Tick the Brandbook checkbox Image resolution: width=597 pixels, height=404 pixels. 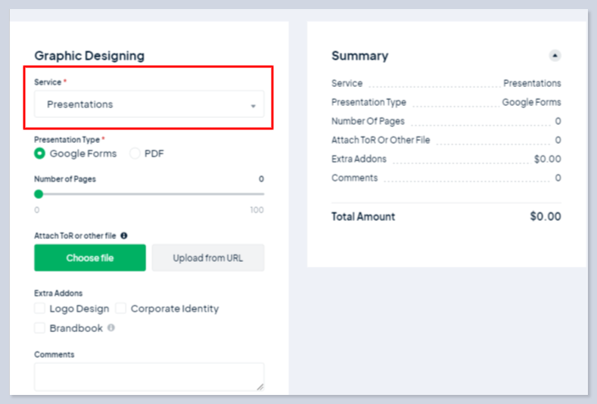click(x=39, y=328)
